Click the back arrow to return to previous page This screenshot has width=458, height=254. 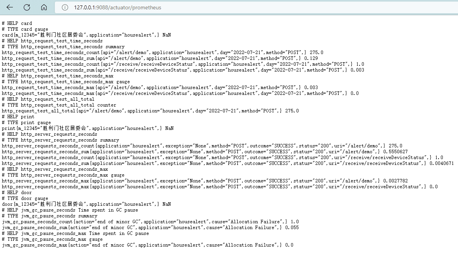tap(9, 7)
